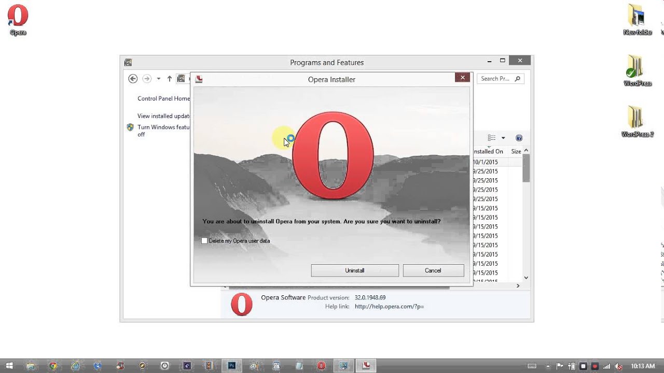The width and height of the screenshot is (664, 373).
Task: Open the Windows Start button
Action: coord(9,366)
